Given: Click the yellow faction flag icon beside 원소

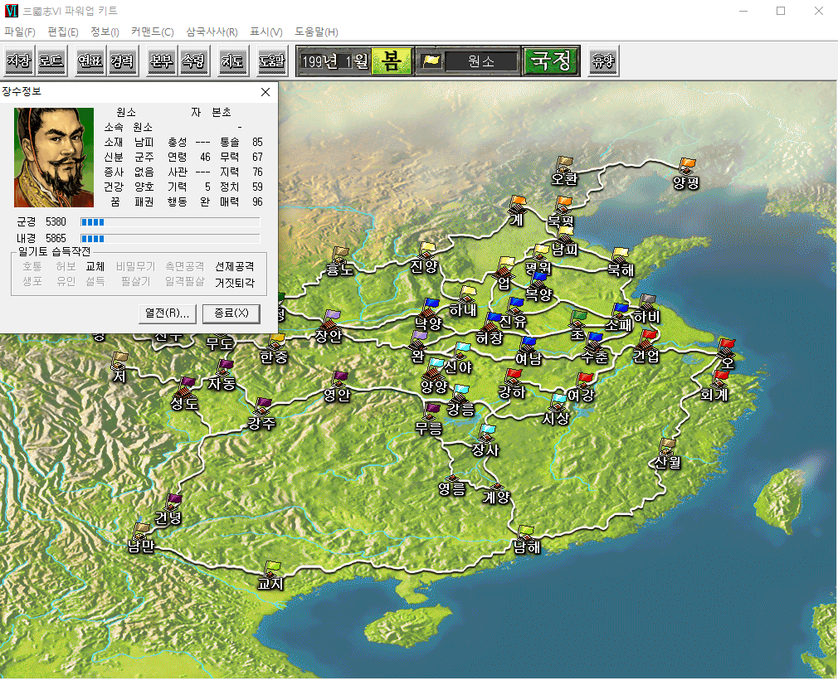Looking at the screenshot, I should click(x=431, y=61).
